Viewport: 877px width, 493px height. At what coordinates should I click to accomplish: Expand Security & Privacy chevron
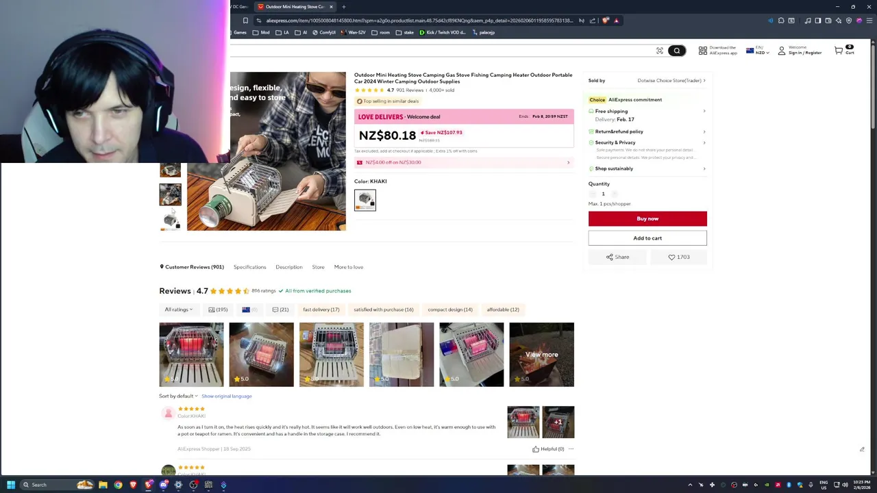click(704, 142)
